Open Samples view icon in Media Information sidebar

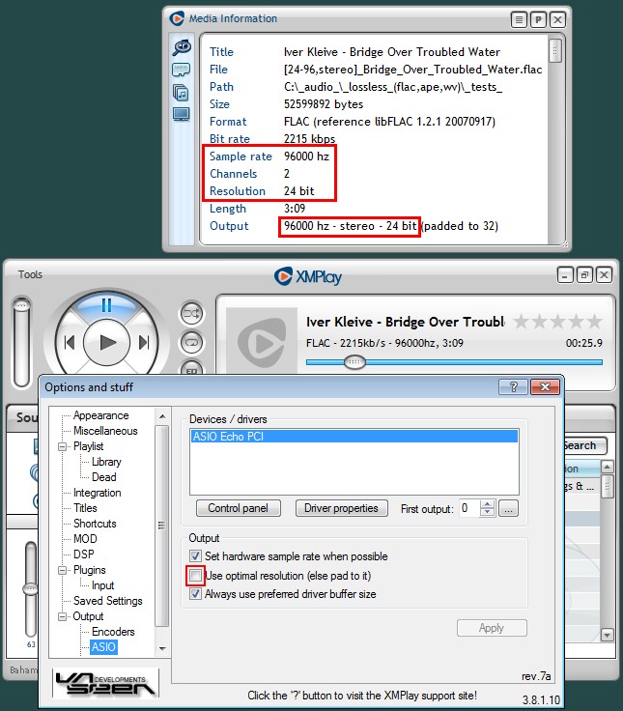182,93
